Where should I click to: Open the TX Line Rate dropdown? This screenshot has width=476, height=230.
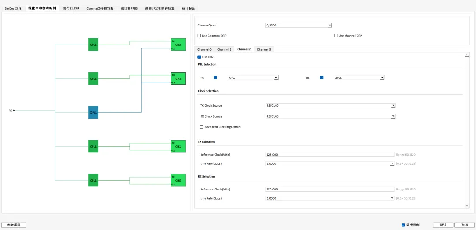330,163
